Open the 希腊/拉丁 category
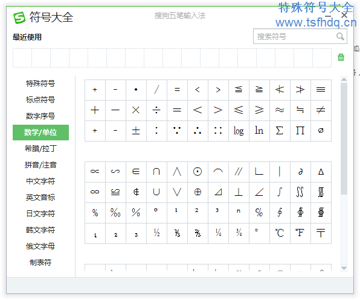The height and width of the screenshot is (300, 360). coord(40,149)
